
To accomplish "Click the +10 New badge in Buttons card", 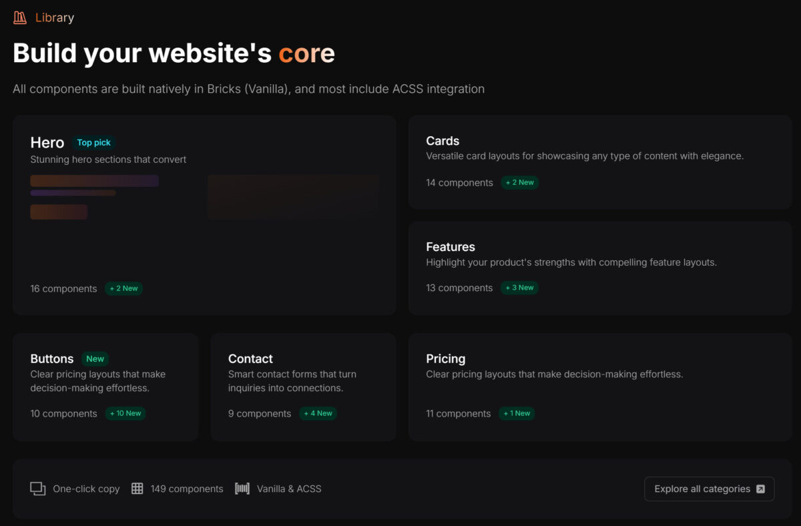I will 125,413.
